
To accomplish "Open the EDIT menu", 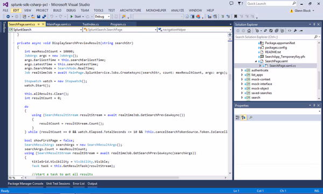I will (16, 10).
